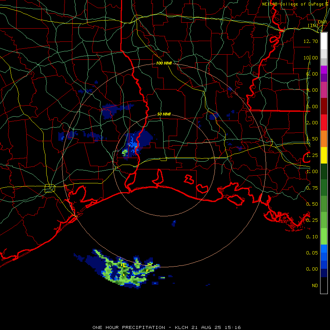The image size is (330, 330).
Task: Click the 3.00 legend value
Action: click(312, 107)
